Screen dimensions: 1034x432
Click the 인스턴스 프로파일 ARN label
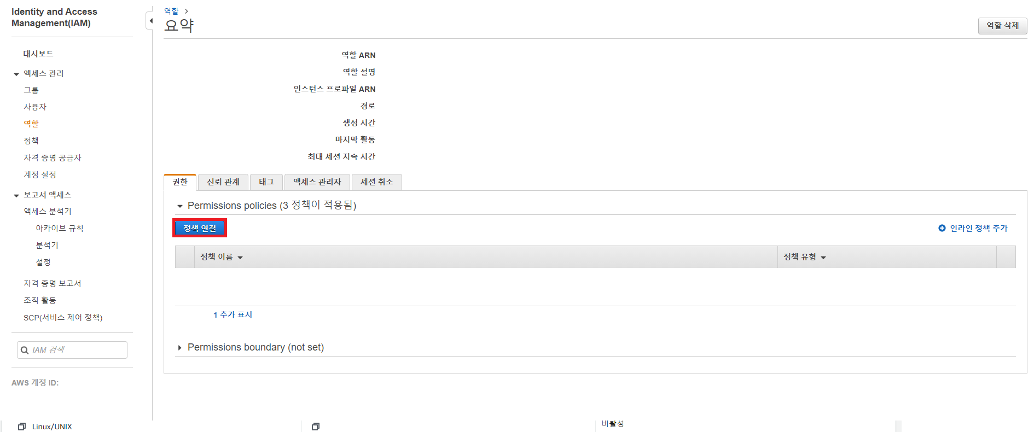[x=334, y=89]
